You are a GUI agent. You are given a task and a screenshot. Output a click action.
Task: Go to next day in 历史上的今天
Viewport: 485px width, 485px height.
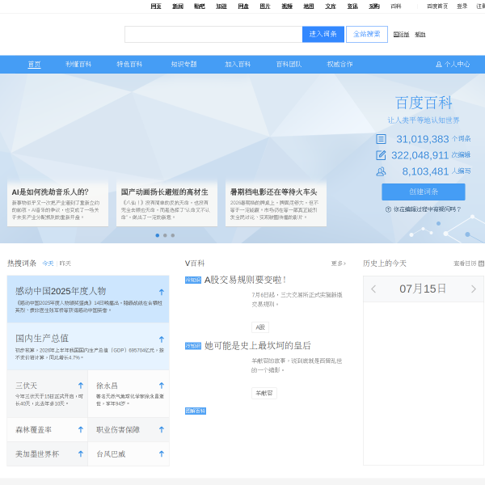[473, 289]
